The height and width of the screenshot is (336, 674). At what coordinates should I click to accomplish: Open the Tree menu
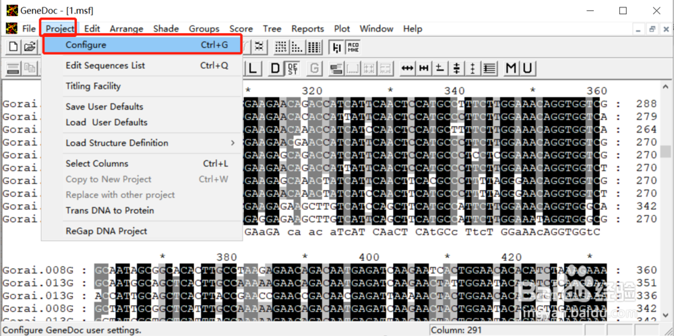(x=272, y=29)
